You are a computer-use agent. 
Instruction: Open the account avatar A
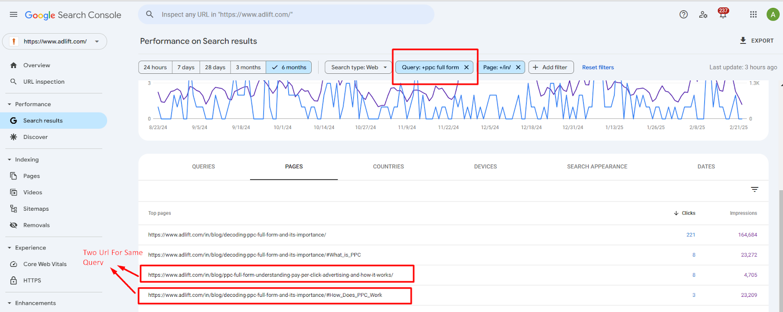pos(773,15)
